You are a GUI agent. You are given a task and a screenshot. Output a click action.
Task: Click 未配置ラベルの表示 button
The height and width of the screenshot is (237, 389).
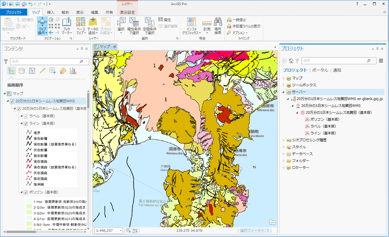244,26
